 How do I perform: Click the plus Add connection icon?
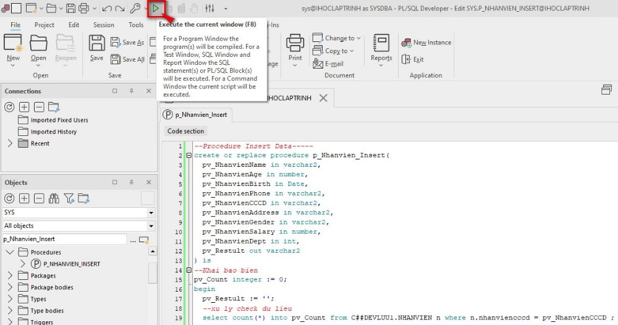coord(24,107)
